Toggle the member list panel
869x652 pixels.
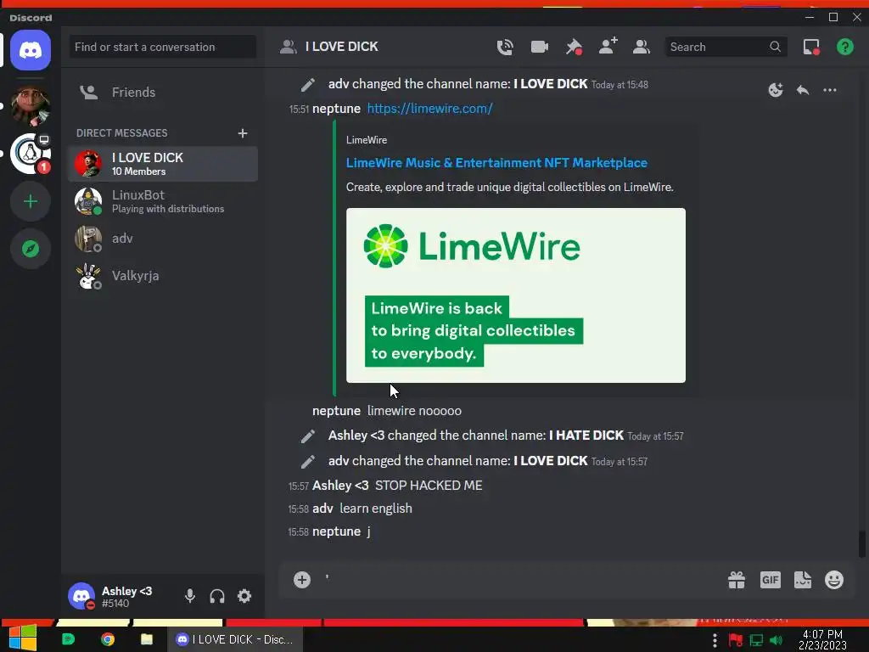[642, 48]
